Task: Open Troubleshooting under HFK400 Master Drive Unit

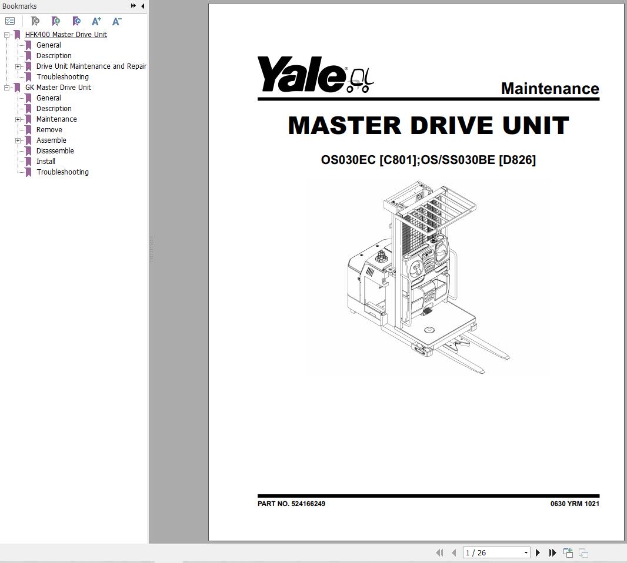Action: 63,77
